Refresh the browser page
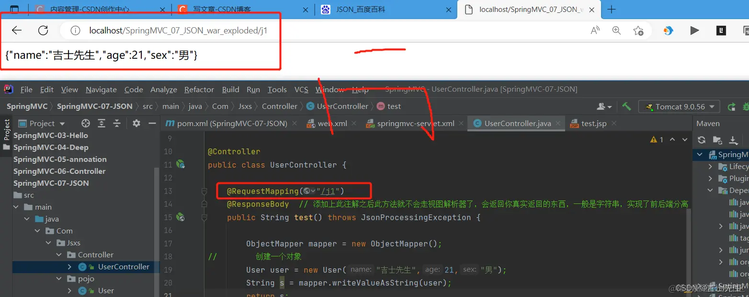This screenshot has height=297, width=749. (x=43, y=30)
